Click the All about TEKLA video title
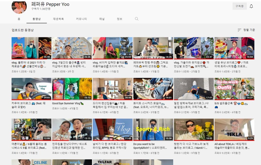This screenshot has width=261, height=165. [232, 146]
